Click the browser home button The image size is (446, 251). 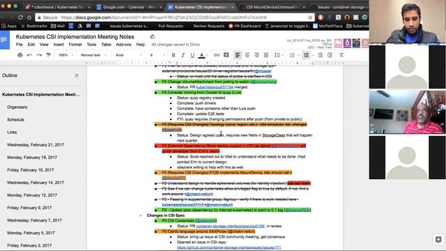click(x=29, y=17)
